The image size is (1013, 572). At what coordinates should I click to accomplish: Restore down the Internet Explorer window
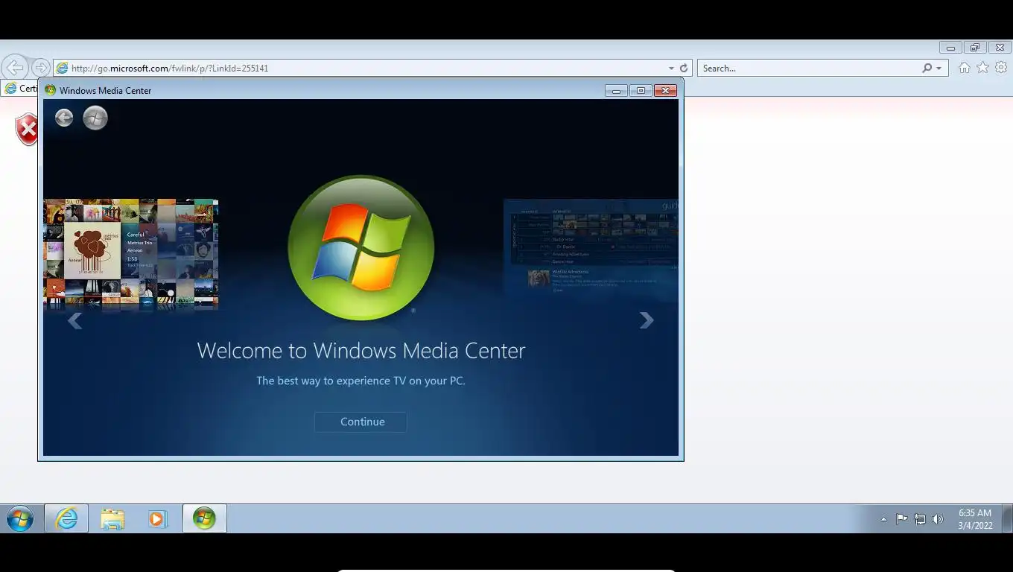(974, 48)
